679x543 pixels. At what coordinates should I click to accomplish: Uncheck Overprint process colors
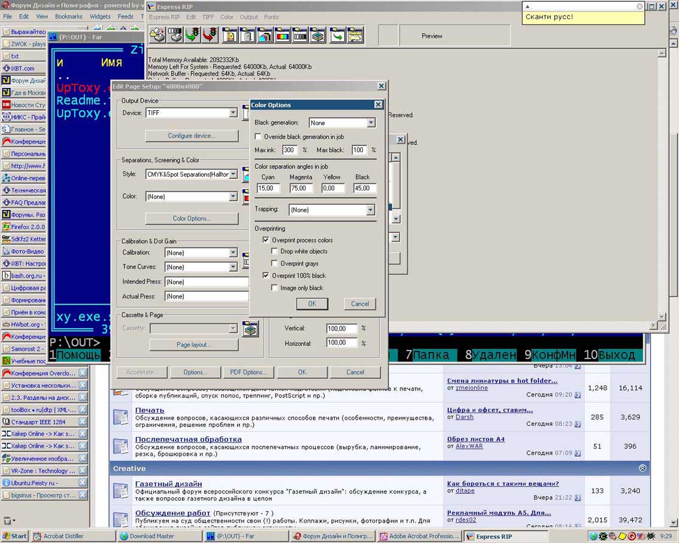pyautogui.click(x=266, y=240)
